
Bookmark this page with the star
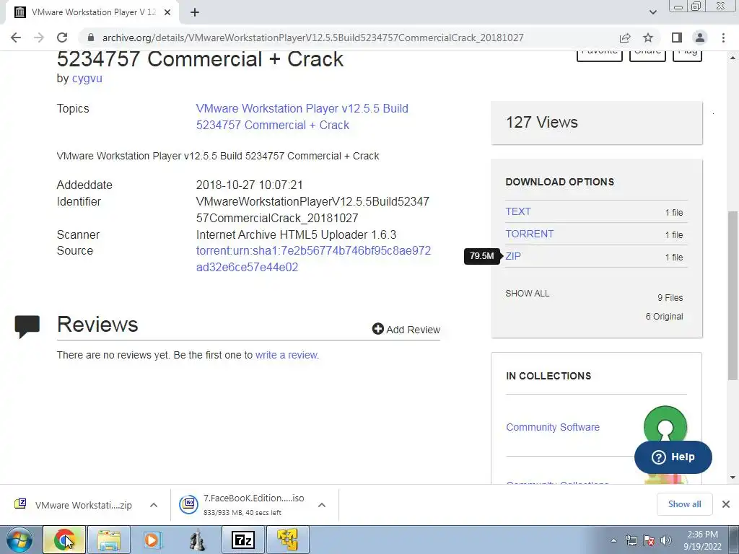[x=648, y=38]
